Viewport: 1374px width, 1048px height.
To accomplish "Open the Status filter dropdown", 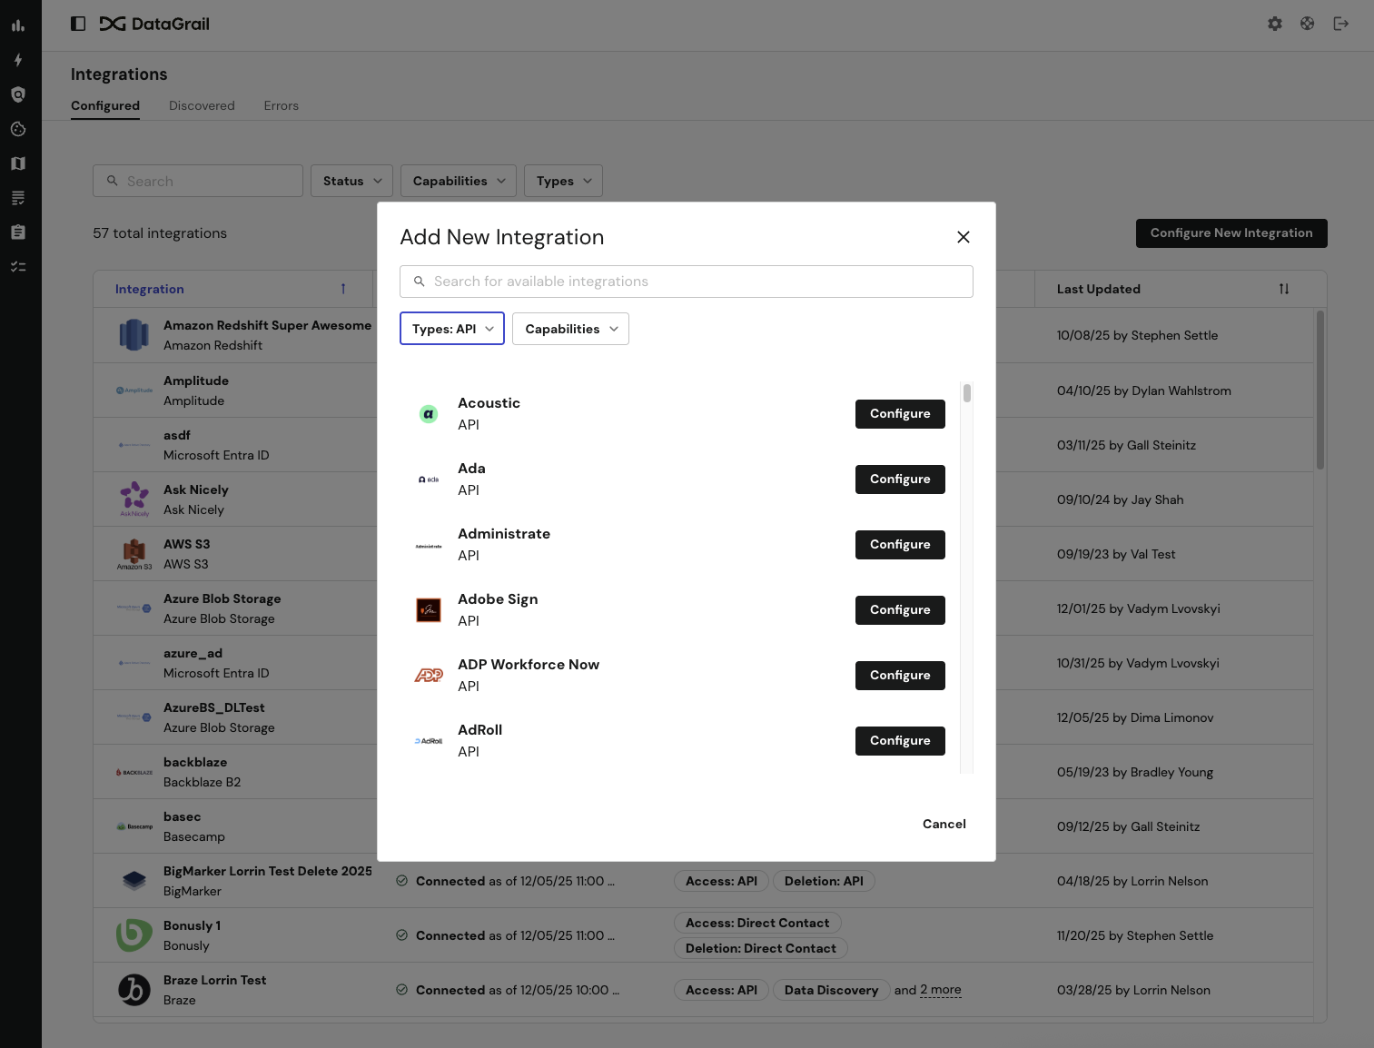I will [x=351, y=181].
